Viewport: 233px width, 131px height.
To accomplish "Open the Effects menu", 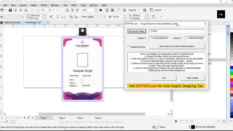I will coord(44,5).
